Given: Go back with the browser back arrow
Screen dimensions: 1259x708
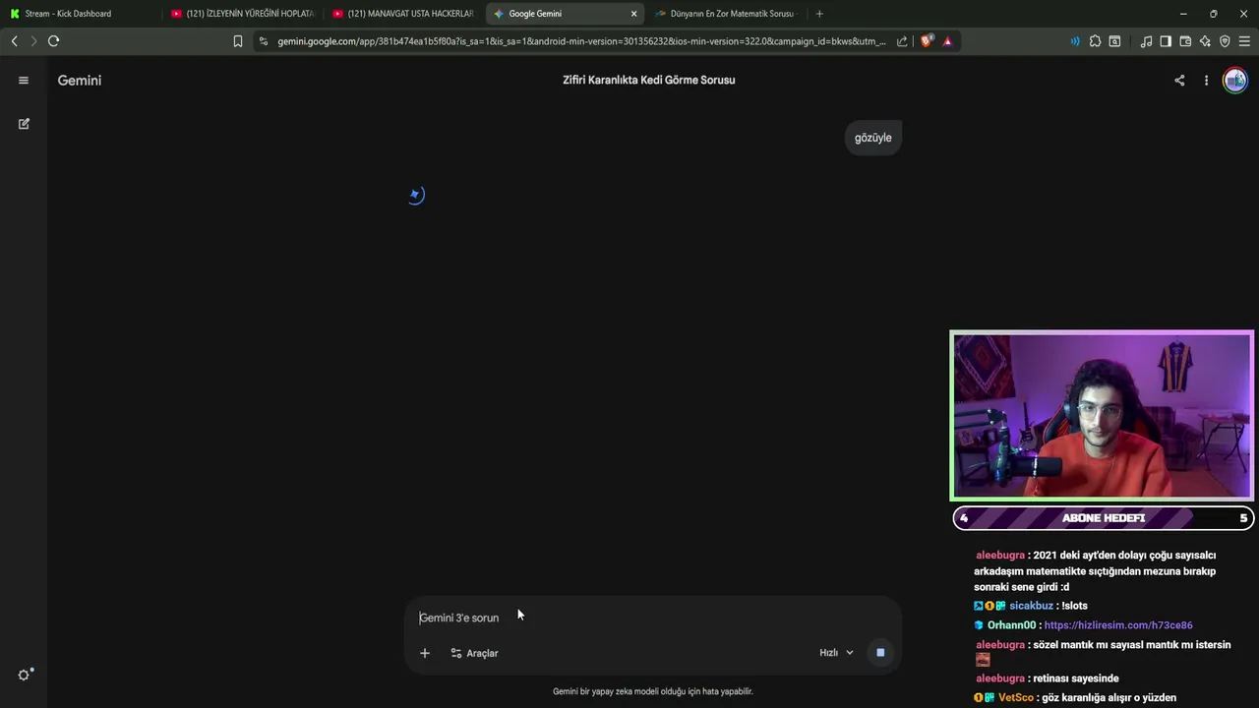Looking at the screenshot, I should pos(14,41).
